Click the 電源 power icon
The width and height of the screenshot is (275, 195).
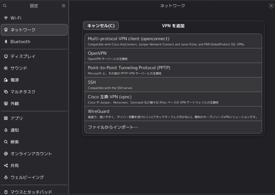[x=6, y=80]
